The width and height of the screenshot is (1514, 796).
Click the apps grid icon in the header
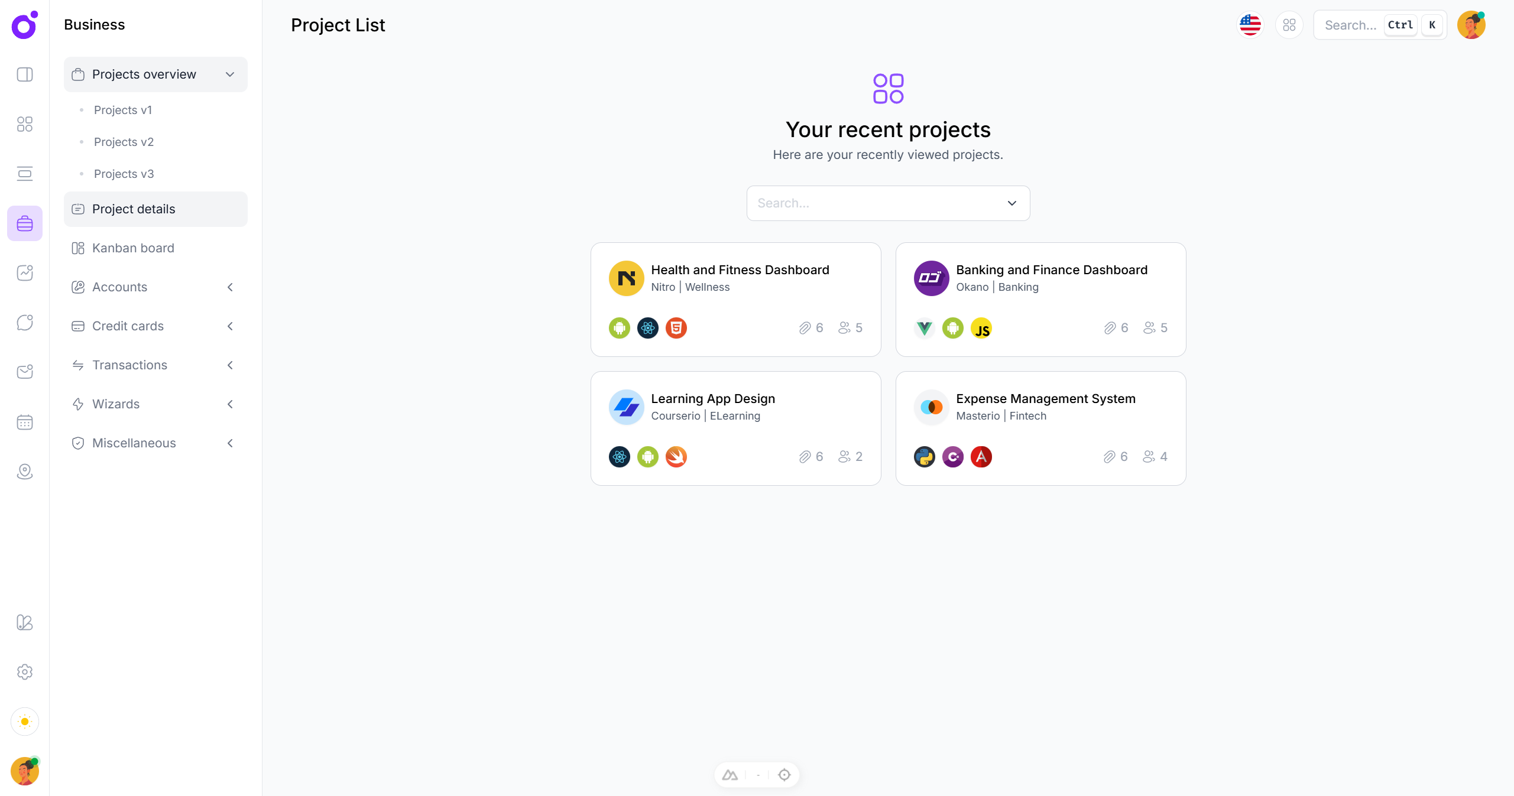[1289, 25]
